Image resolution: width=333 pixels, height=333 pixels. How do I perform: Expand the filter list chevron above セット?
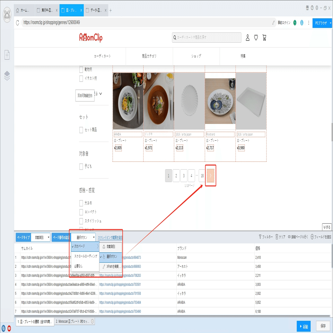click(x=101, y=94)
